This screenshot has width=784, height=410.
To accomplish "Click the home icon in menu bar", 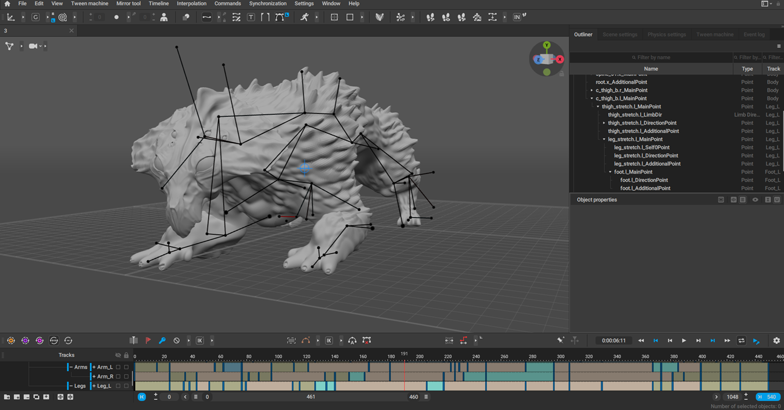I will tap(7, 4).
